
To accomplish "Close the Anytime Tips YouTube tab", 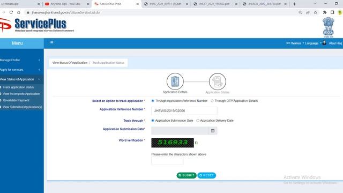I will pyautogui.click(x=88, y=4).
